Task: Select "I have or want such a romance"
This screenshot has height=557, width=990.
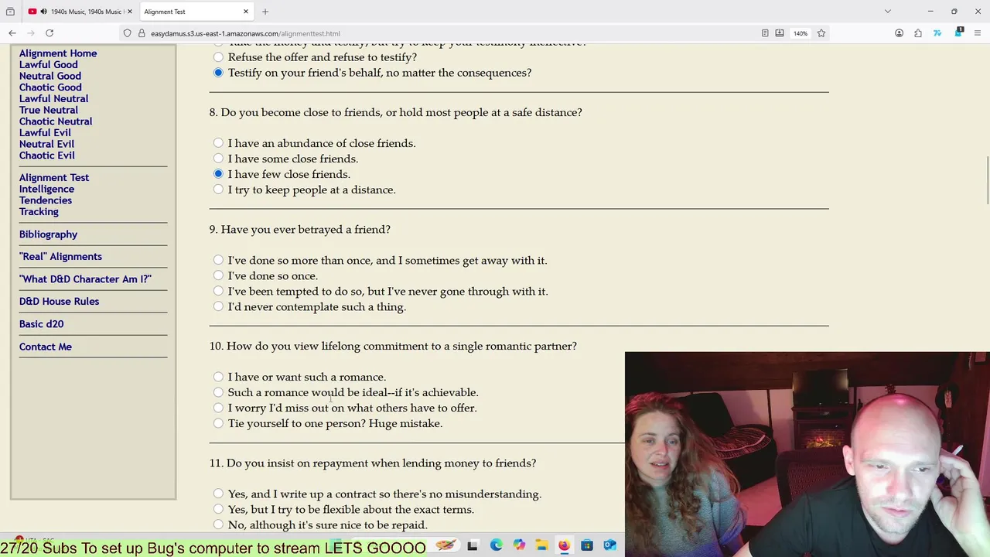Action: [218, 377]
